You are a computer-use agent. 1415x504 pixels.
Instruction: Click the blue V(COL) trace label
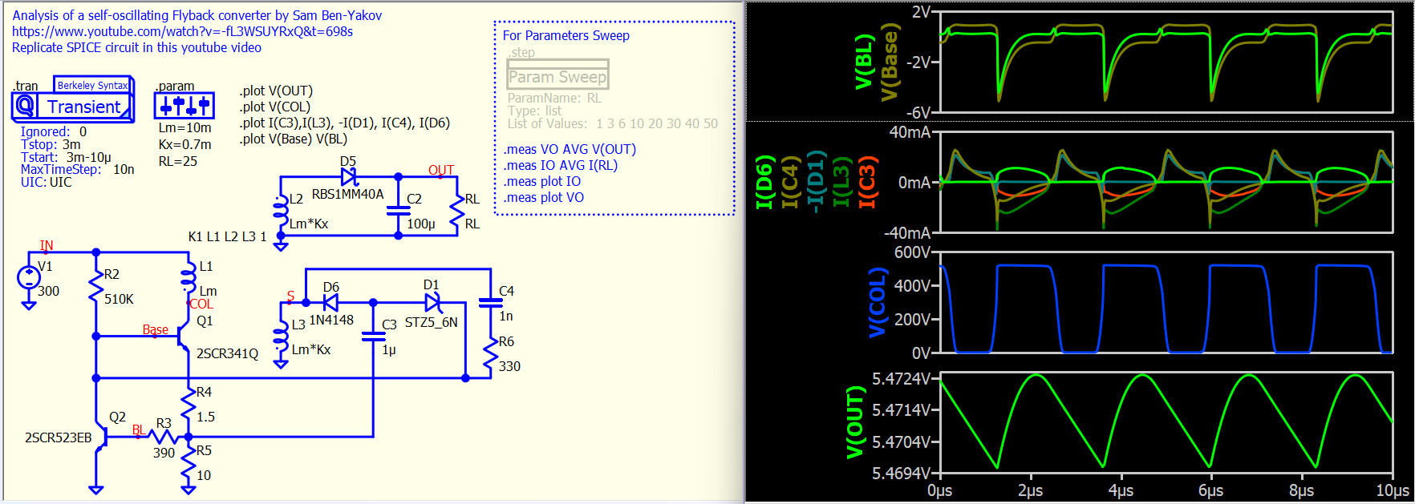pyautogui.click(x=878, y=303)
